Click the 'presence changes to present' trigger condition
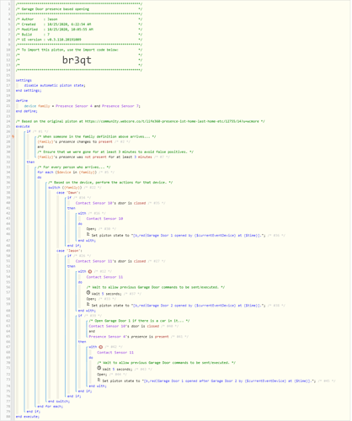 tap(75, 141)
